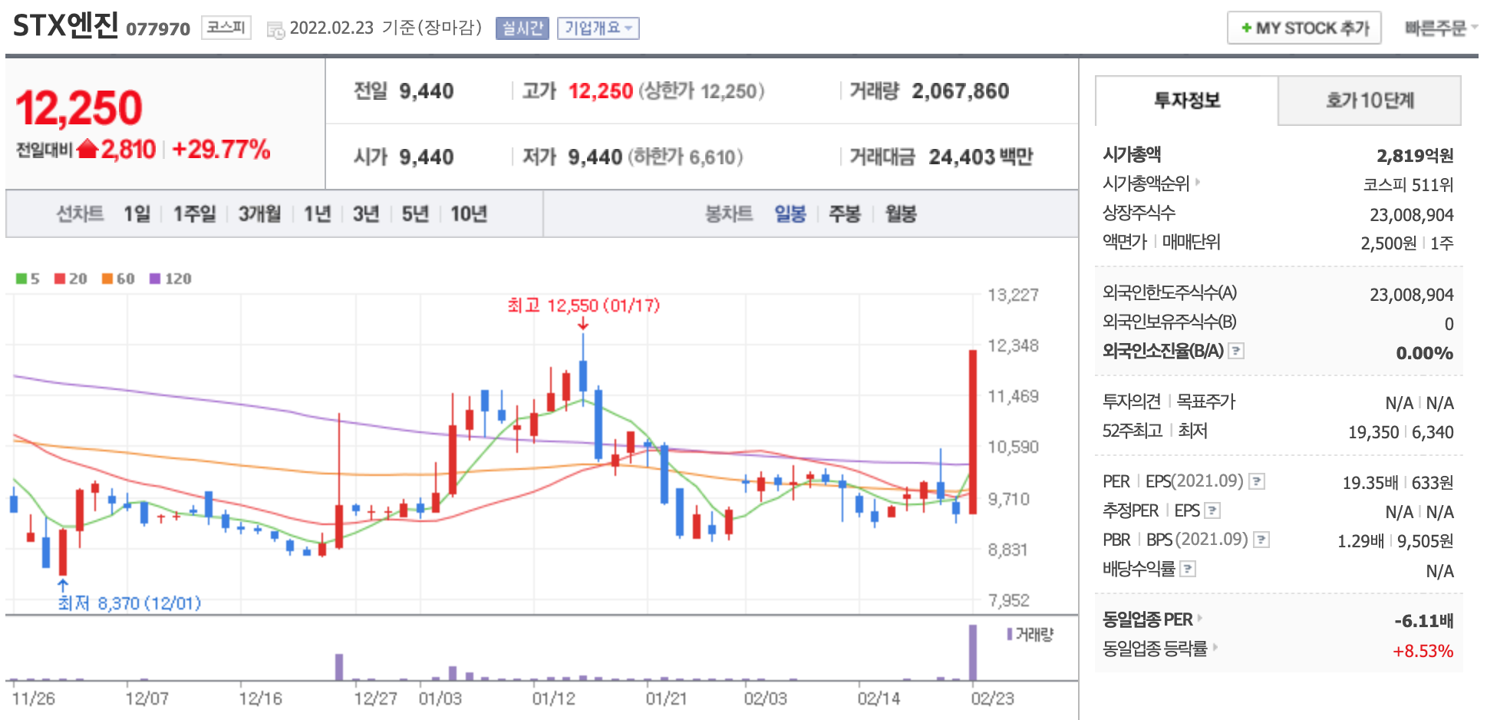Click the red 20-day moving average swatch
This screenshot has height=720, width=1487.
click(x=59, y=279)
